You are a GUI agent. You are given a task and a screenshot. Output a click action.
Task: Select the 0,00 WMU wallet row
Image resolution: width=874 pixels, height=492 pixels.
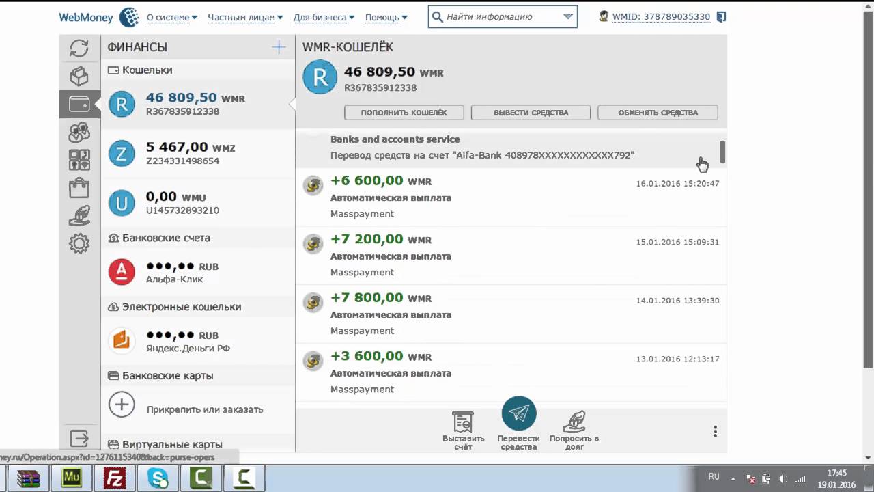pos(198,203)
